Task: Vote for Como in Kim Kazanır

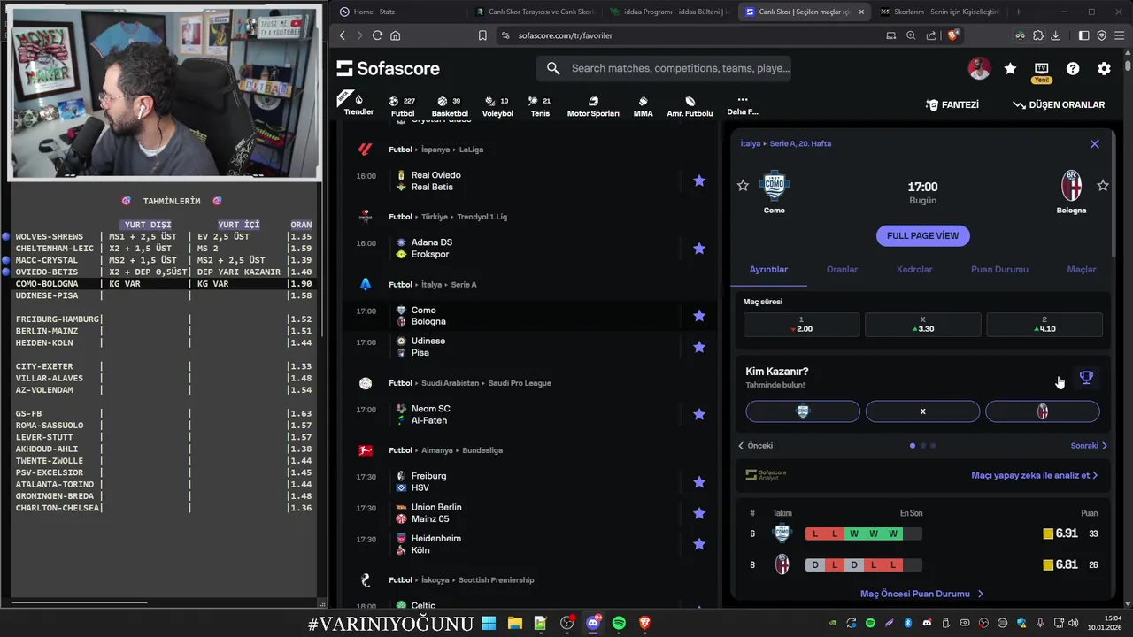Action: click(x=803, y=411)
